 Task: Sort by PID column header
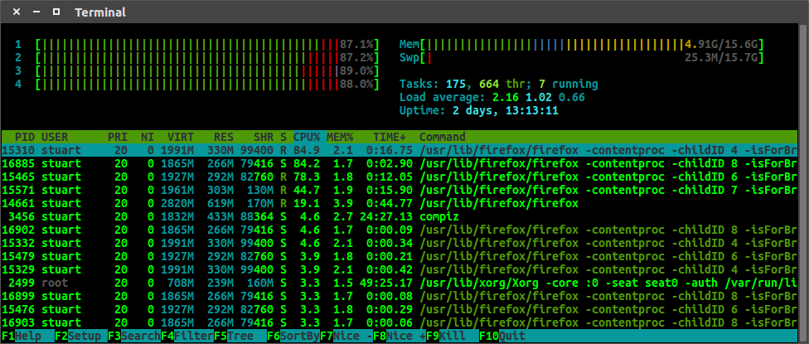pyautogui.click(x=25, y=138)
